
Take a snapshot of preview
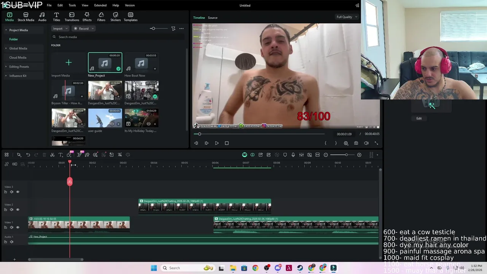tap(356, 143)
